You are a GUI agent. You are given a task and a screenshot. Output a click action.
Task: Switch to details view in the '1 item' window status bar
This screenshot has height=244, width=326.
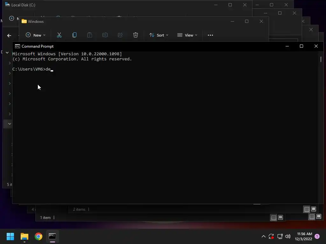[x=273, y=217]
